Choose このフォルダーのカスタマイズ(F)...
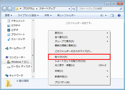125x90 pixels. click(79, 51)
